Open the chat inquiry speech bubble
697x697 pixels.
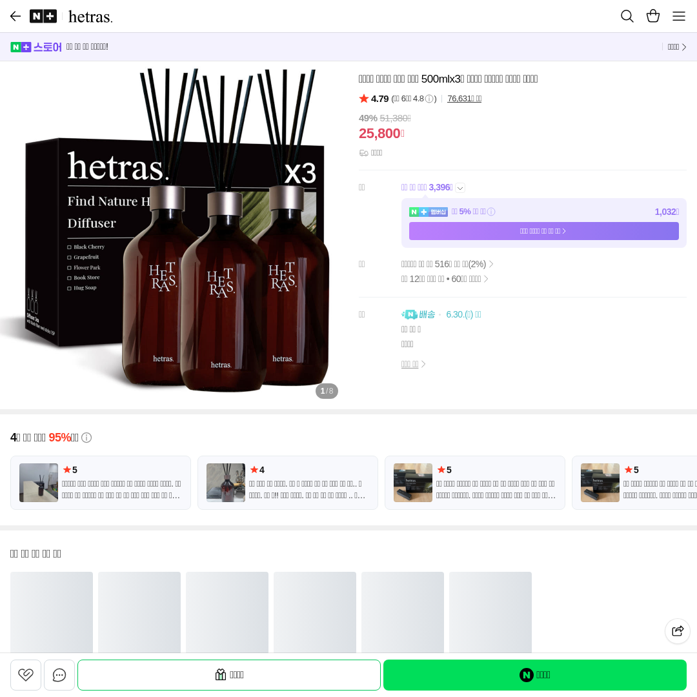click(x=59, y=675)
